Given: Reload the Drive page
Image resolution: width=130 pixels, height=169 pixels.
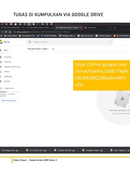Looking at the screenshot, I should (6, 32).
